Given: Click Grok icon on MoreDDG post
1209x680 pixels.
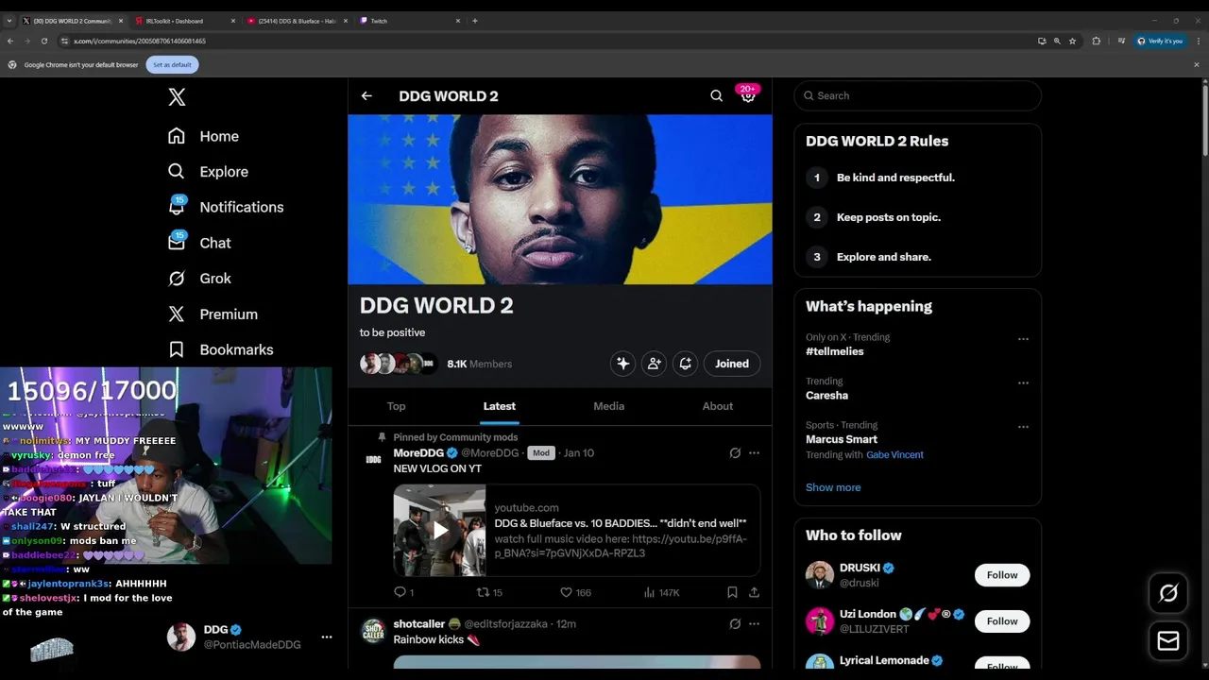Looking at the screenshot, I should click(x=735, y=453).
